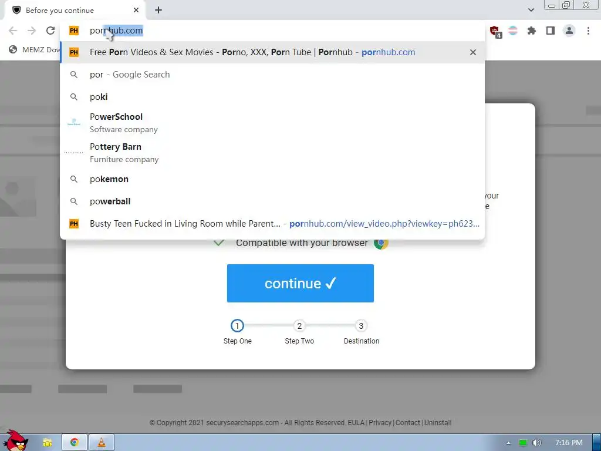Screen dimensions: 601x451
Task: Click the globe icon of MEMZ bookmark
Action: 13,49
